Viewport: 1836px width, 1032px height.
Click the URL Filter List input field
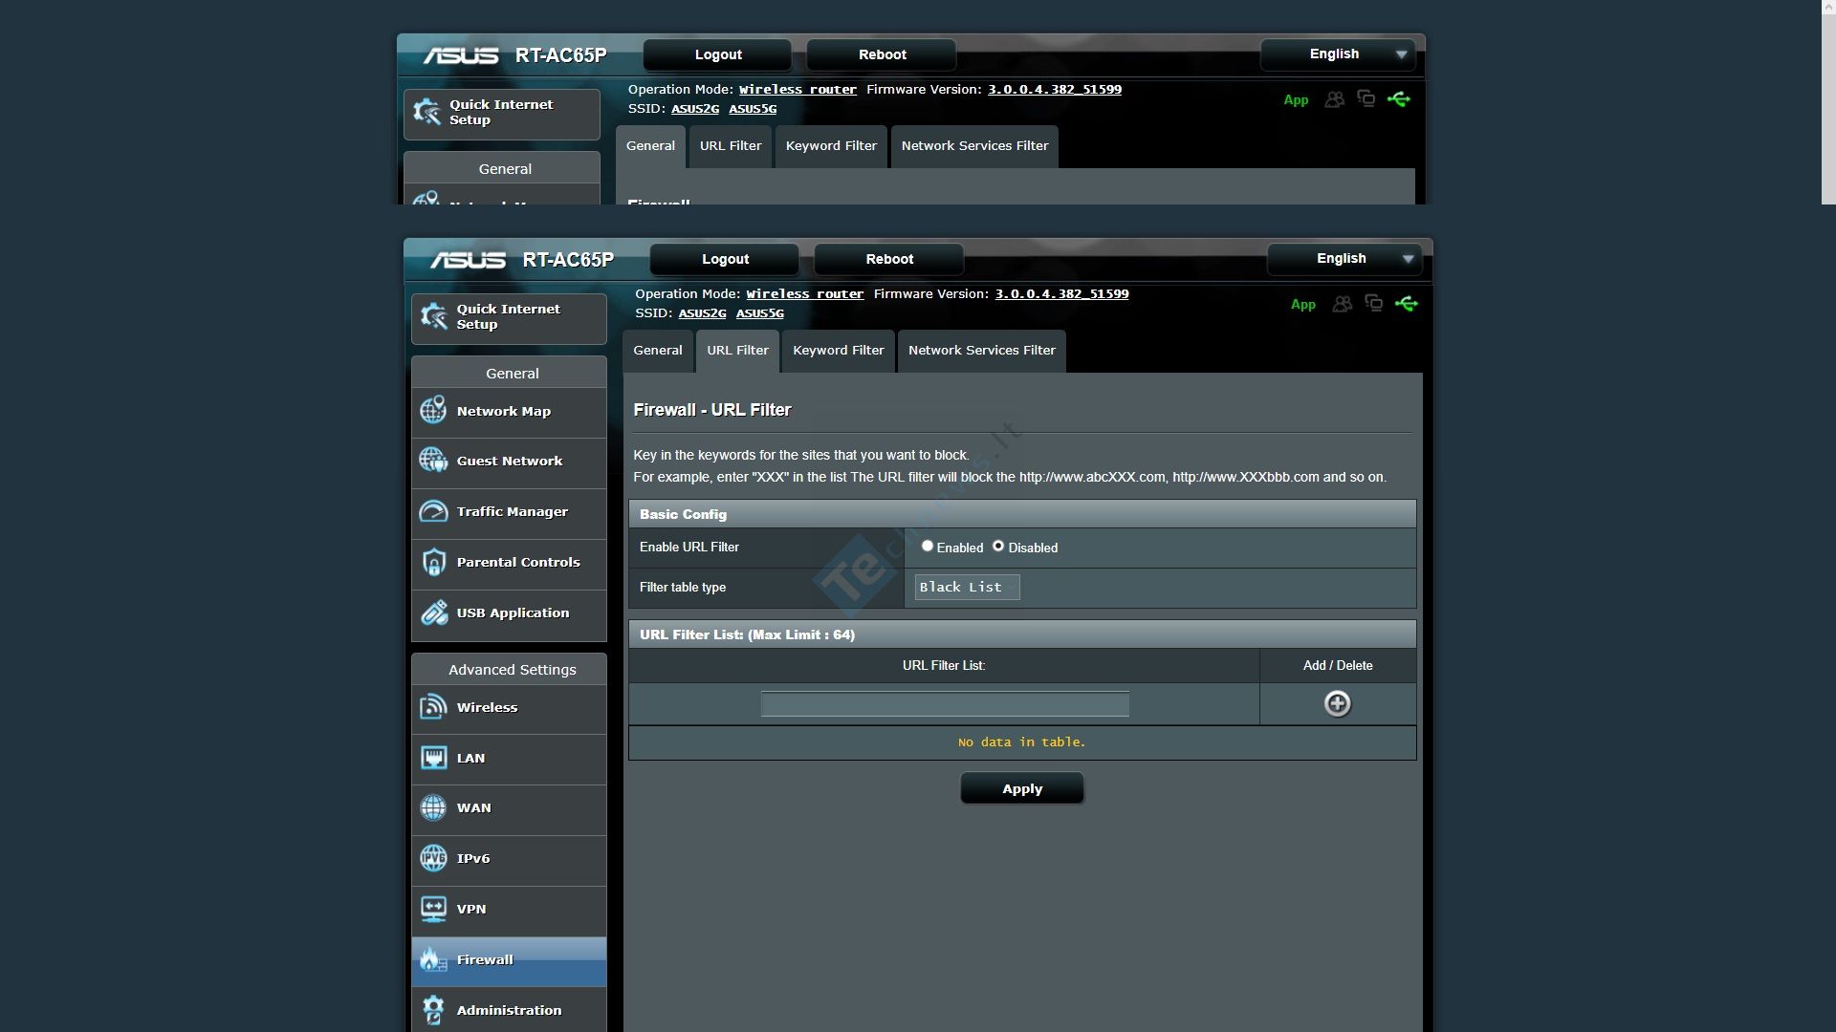945,704
